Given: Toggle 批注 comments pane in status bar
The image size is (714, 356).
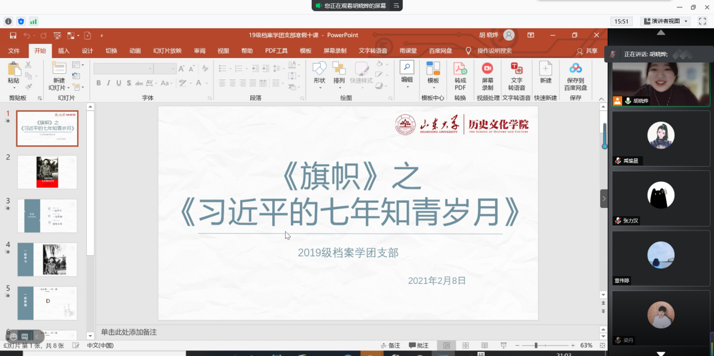Looking at the screenshot, I should (419, 345).
